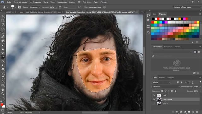Image resolution: width=202 pixels, height=114 pixels.
Task: Toggle layer filtering switch
Action: pyautogui.click(x=201, y=82)
